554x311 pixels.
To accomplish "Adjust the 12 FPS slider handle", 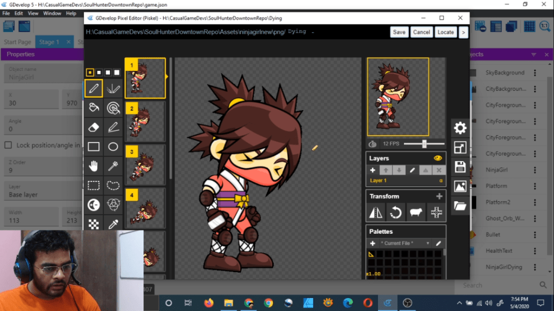I will point(425,144).
